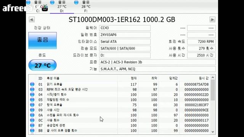The image size is (244, 137).
Task: Click the blue health status 좋음 button
Action: (42, 41)
